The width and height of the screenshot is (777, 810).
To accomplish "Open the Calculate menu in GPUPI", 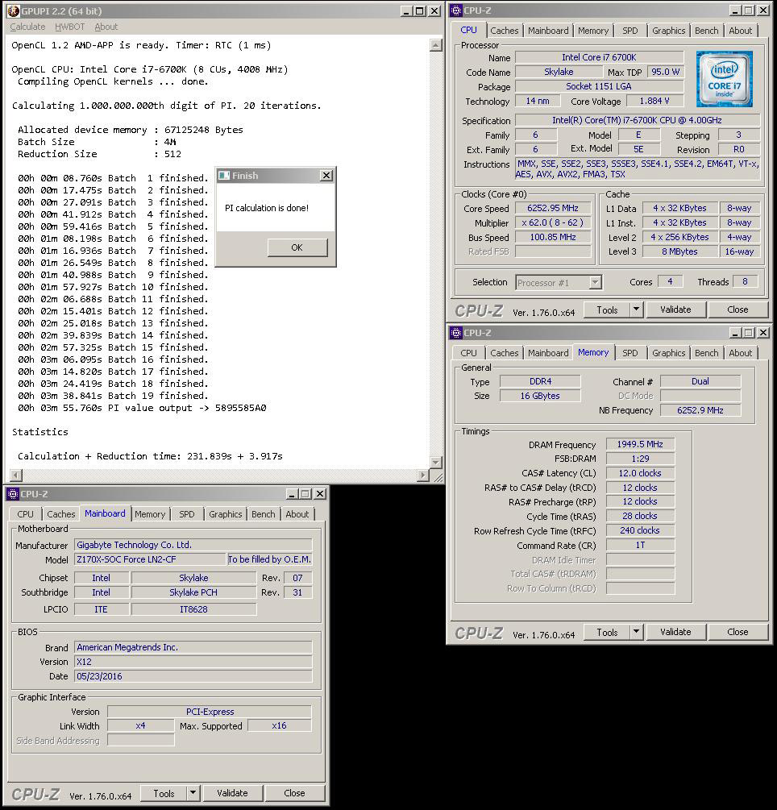I will (x=27, y=27).
